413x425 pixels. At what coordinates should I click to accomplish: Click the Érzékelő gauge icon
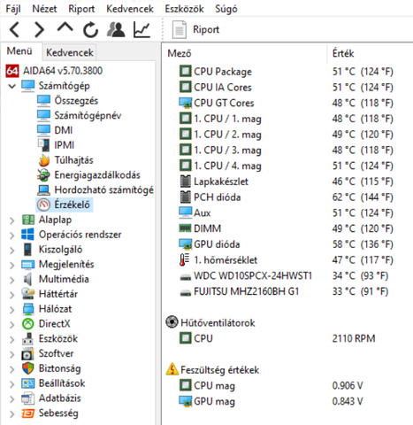coord(43,205)
